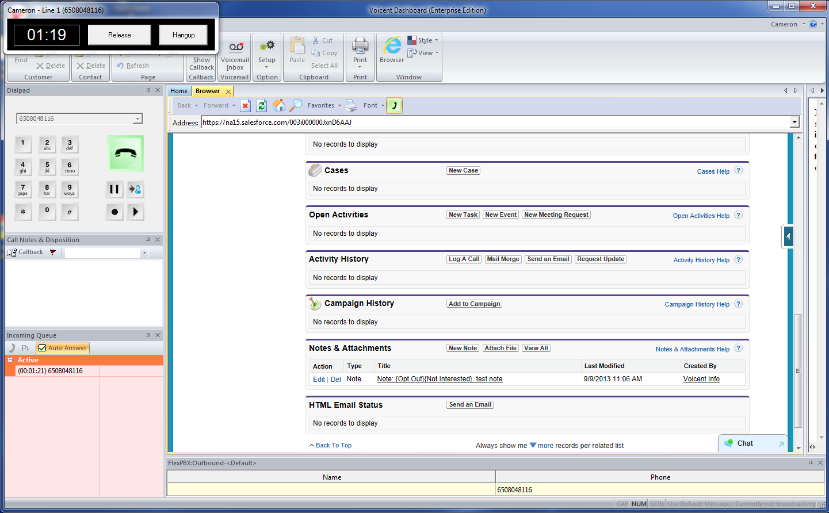Click the address bar URL field

[495, 122]
